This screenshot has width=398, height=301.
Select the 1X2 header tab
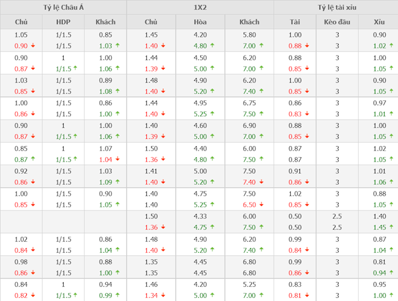point(200,7)
